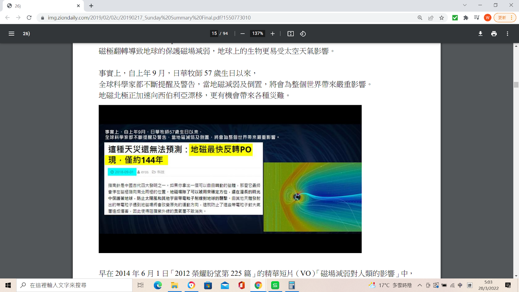Close the 26) browser tab
This screenshot has width=519, height=292.
(78, 6)
